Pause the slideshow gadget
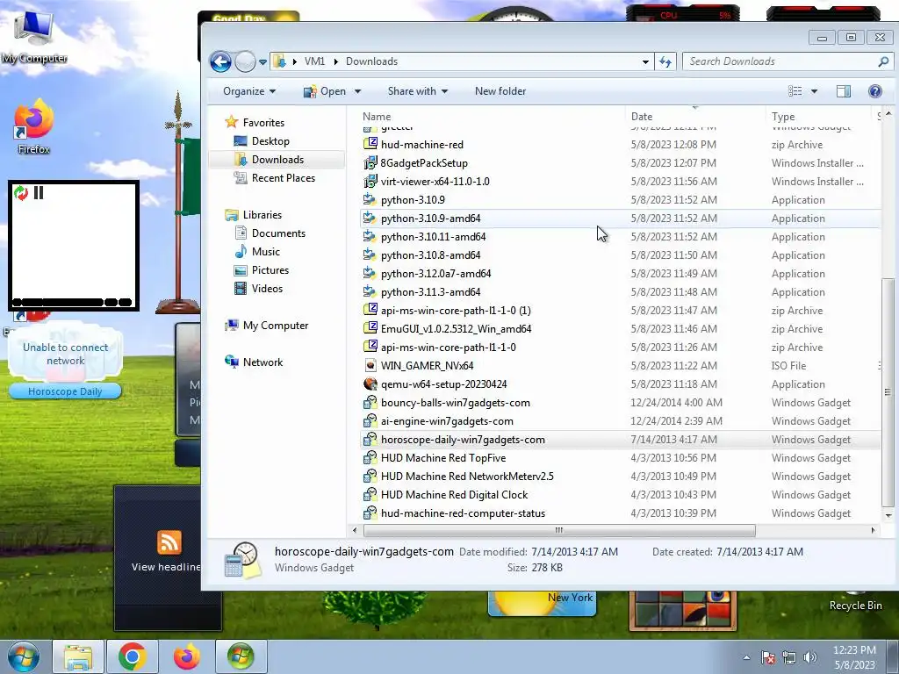 pyautogui.click(x=39, y=192)
